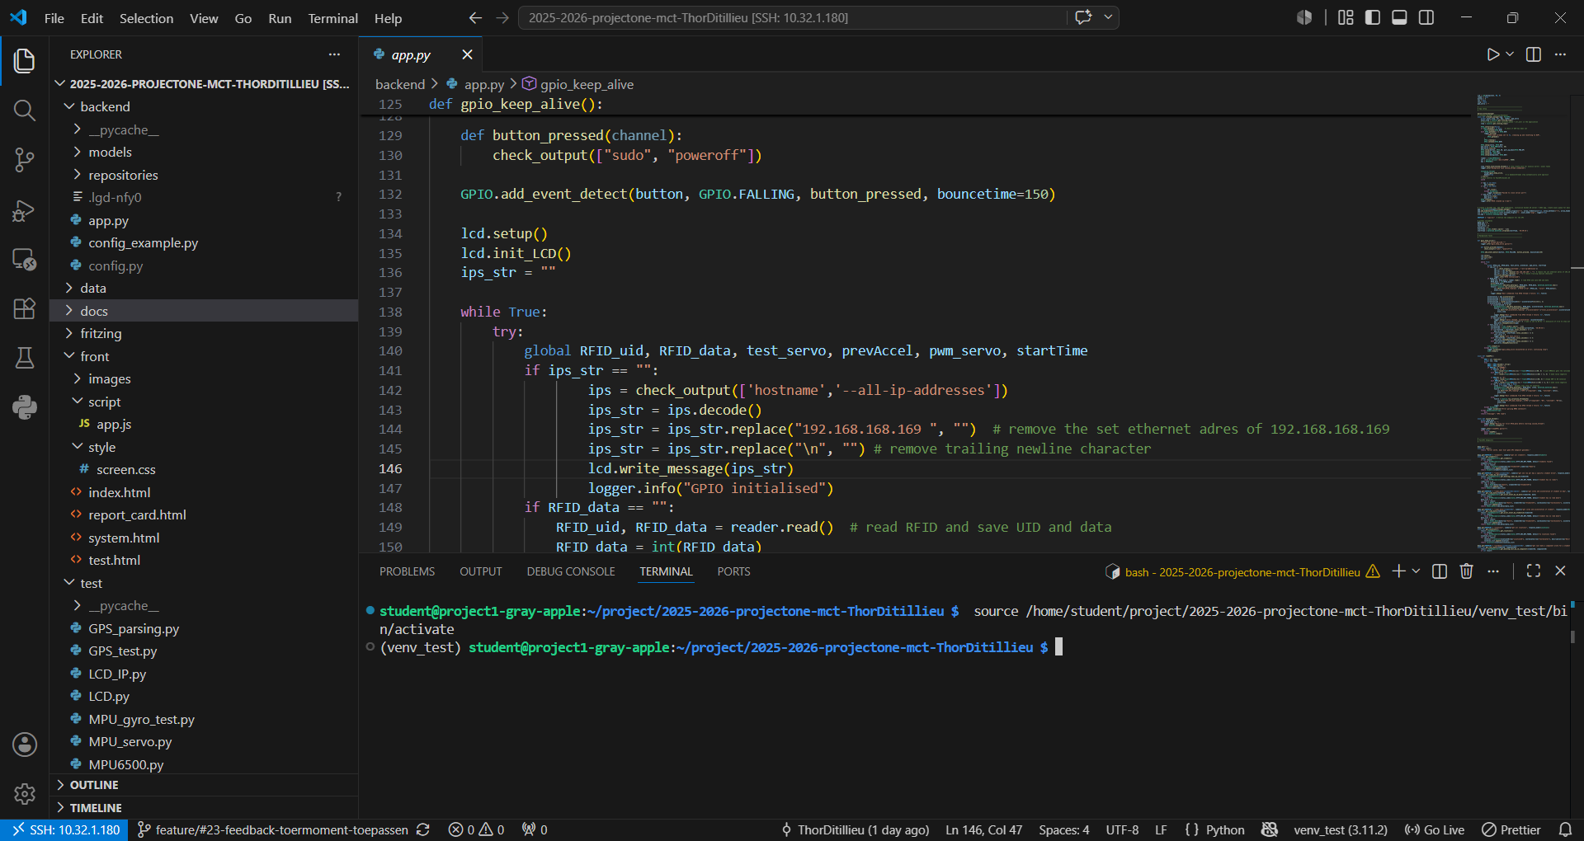
Task: Open Customize Layout icon
Action: tap(1346, 17)
